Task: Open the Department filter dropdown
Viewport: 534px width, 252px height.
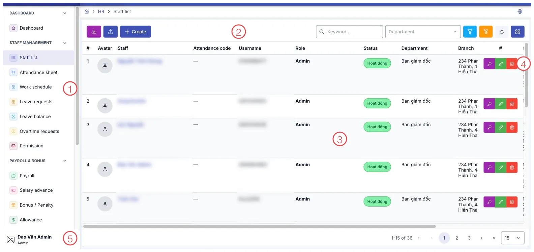Action: [x=423, y=32]
